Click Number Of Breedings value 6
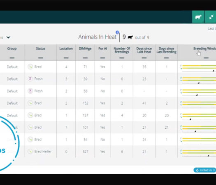 pyautogui.click(x=122, y=152)
